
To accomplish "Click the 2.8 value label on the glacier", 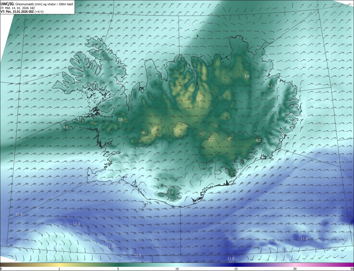I will [x=153, y=130].
